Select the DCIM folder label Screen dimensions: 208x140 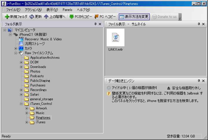(34, 62)
